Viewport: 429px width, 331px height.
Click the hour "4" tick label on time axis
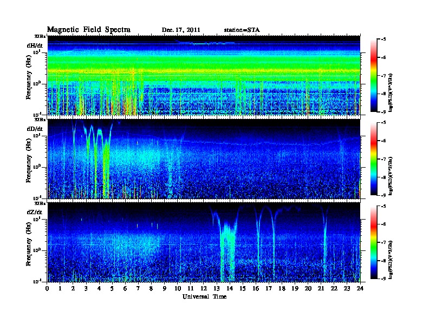[99, 288]
